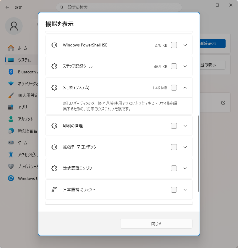Viewport: 238px width, 248px height.
Task: Click the network Wi-Fi icon in sidebar
Action: pyautogui.click(x=11, y=84)
